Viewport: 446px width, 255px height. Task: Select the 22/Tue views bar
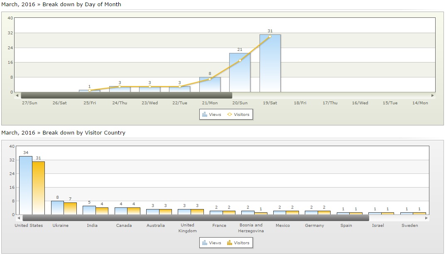(x=180, y=89)
